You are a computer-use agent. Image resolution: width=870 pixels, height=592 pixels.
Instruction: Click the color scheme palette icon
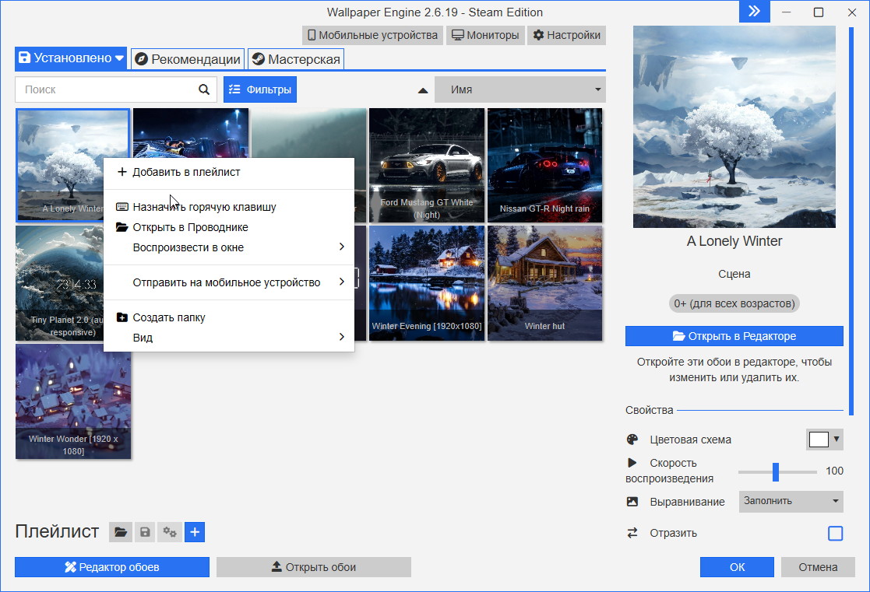632,440
